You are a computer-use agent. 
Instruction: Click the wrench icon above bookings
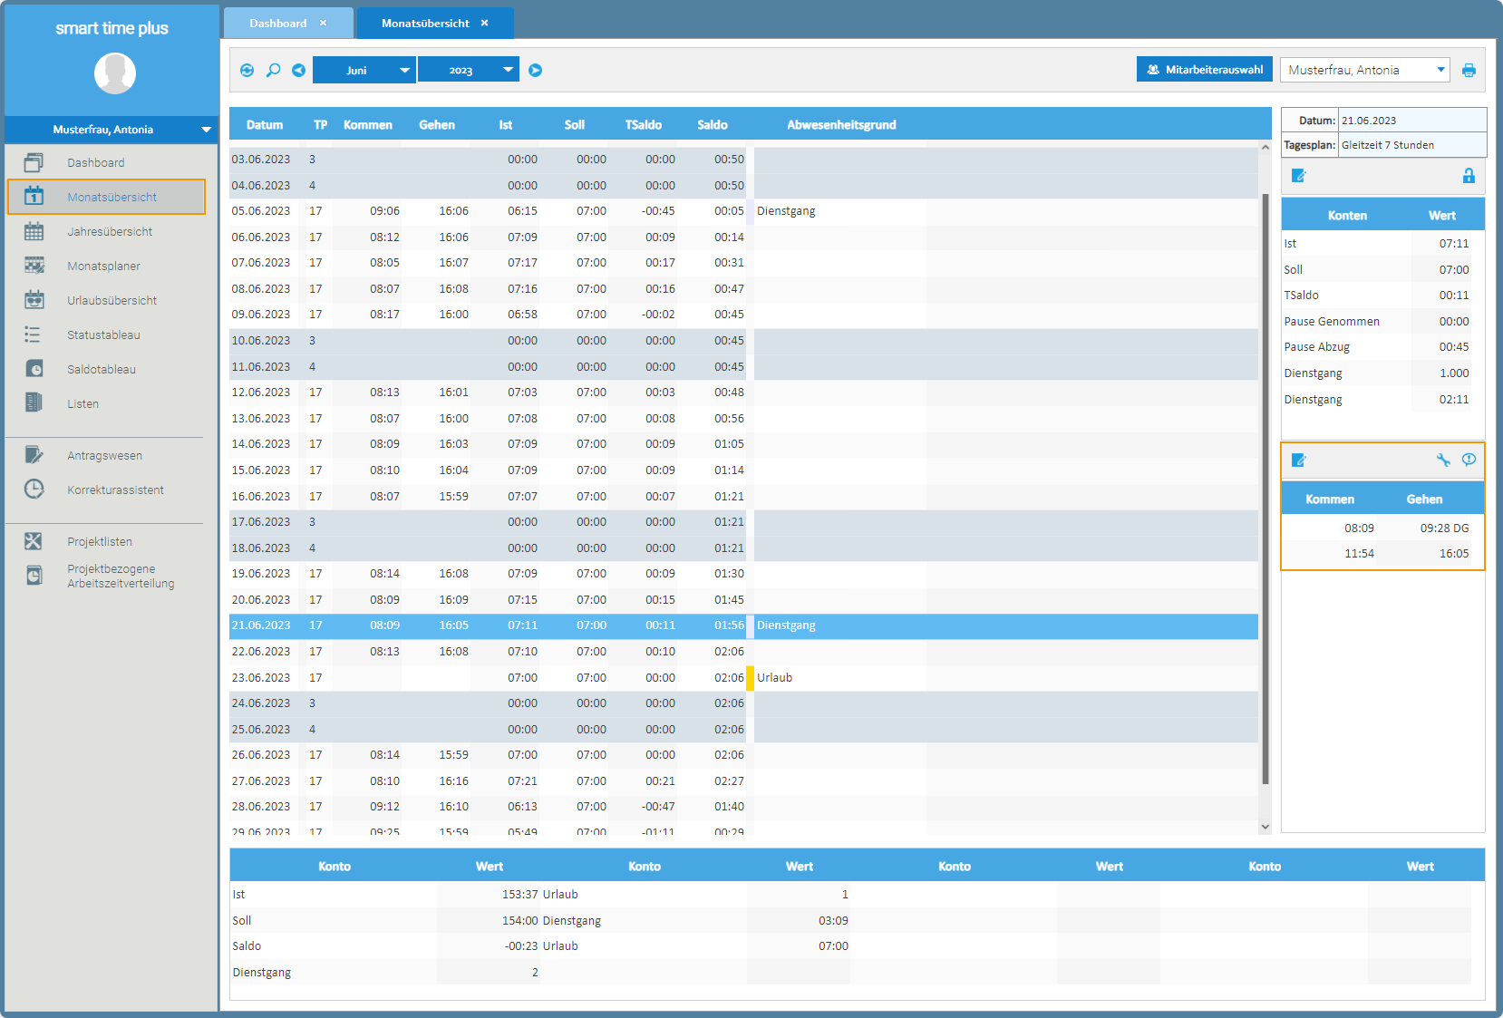[x=1443, y=460]
